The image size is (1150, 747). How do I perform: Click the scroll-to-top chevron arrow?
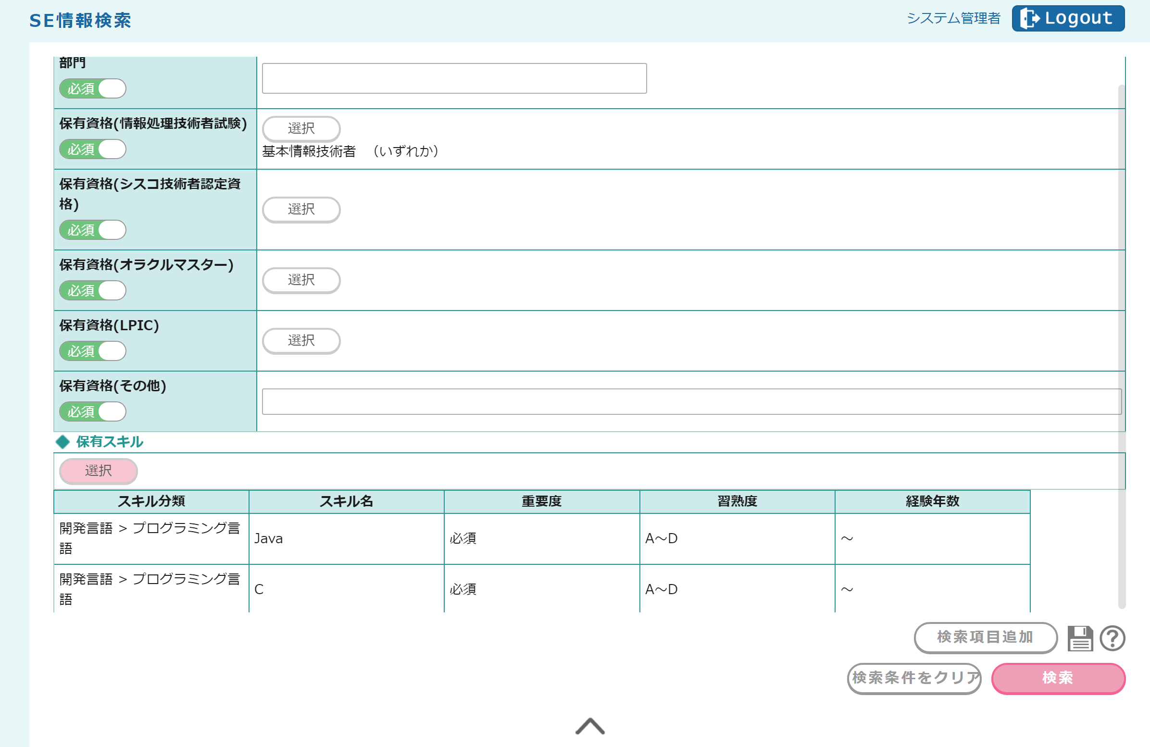pos(589,726)
